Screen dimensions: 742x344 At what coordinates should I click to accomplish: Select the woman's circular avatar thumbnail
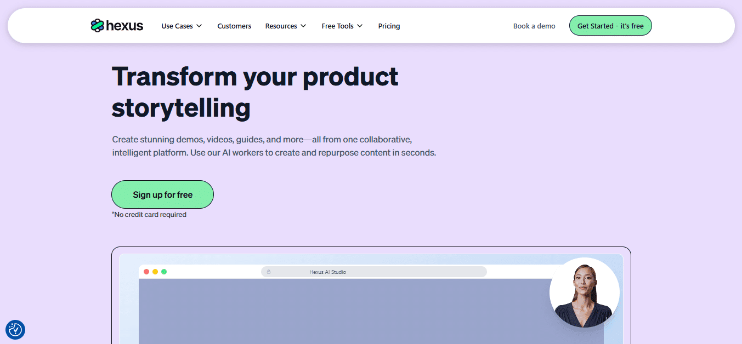point(584,293)
